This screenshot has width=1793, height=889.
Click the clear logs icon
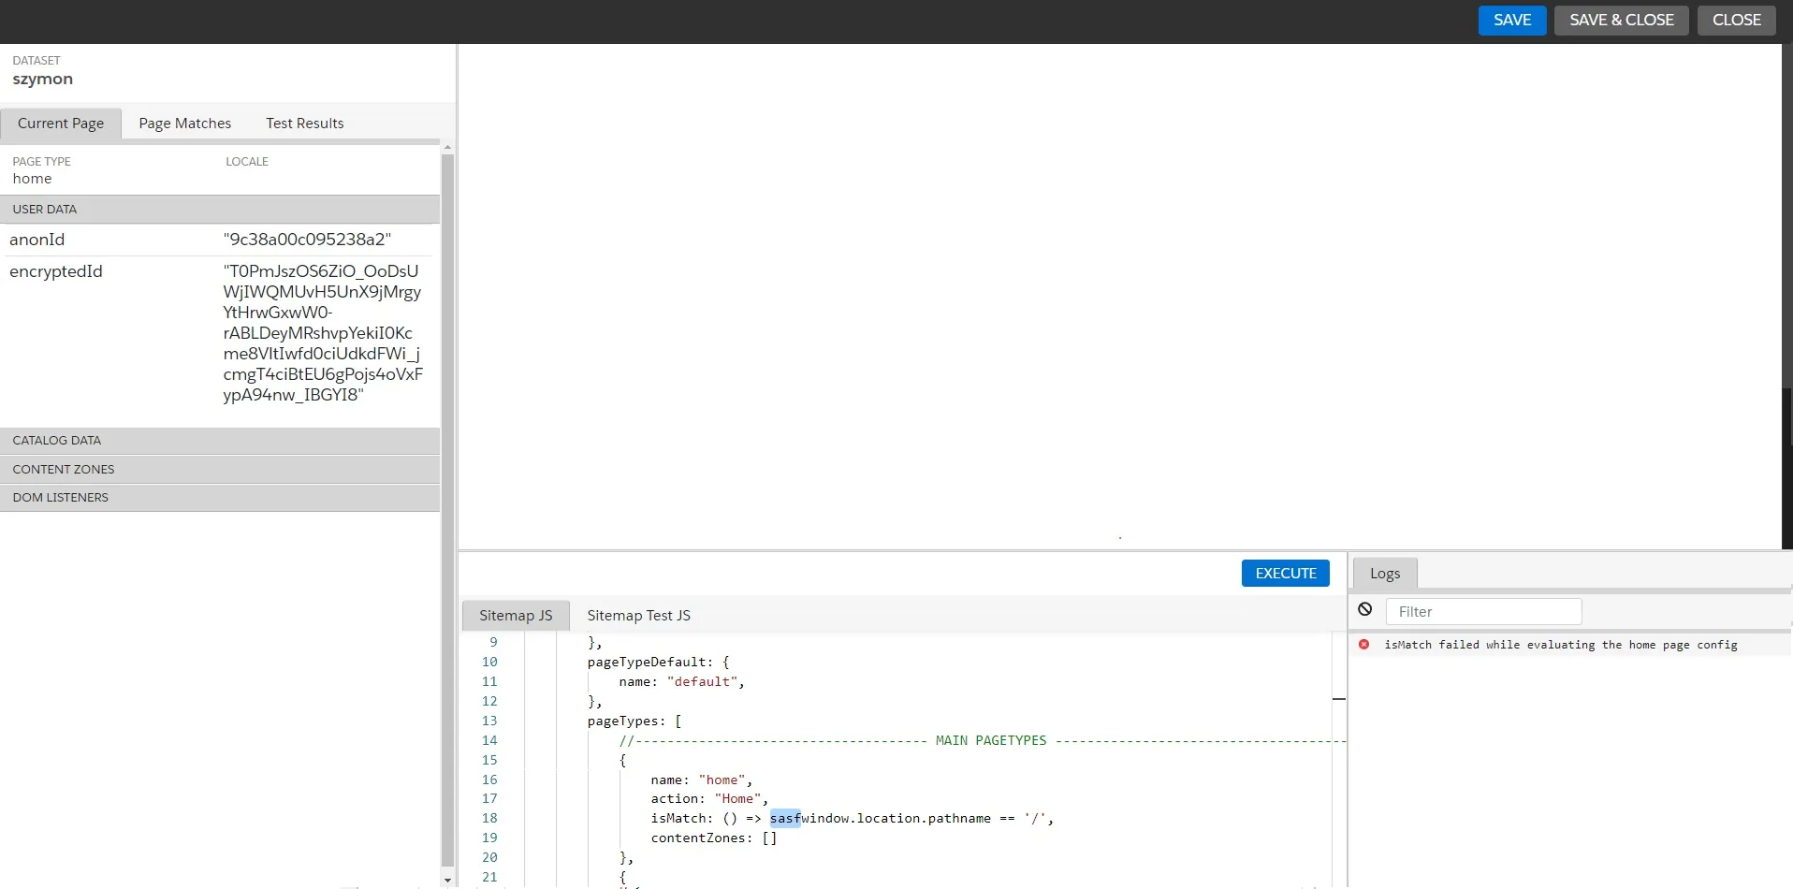(x=1364, y=609)
